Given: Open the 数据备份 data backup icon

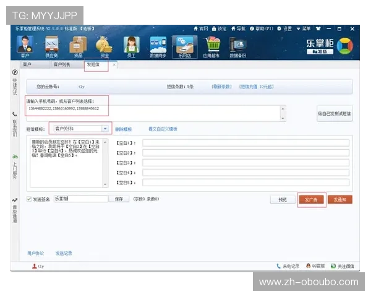Looking at the screenshot, I should [238, 46].
